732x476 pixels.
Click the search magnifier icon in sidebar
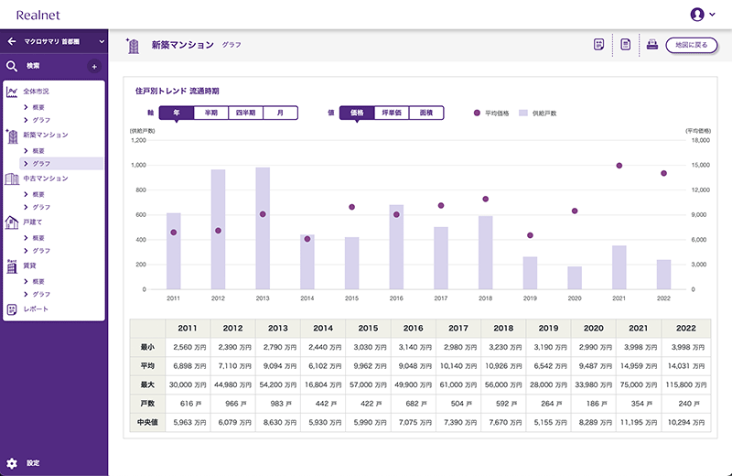(x=12, y=66)
